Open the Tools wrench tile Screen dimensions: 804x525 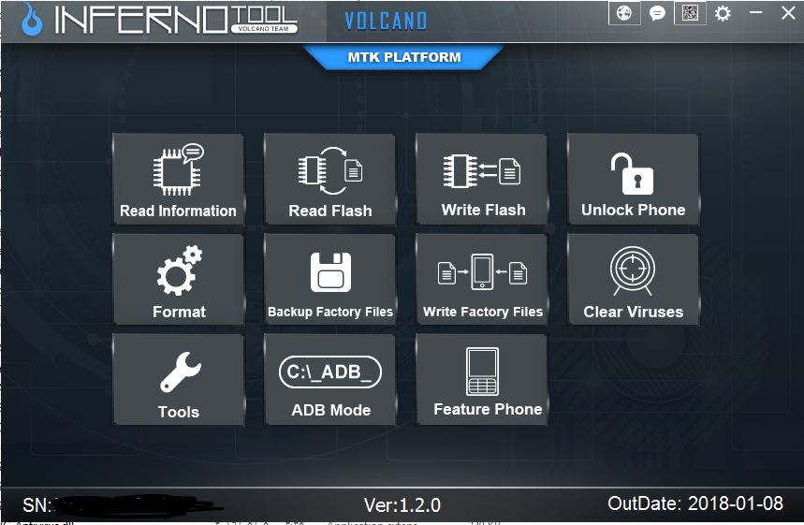(x=178, y=380)
